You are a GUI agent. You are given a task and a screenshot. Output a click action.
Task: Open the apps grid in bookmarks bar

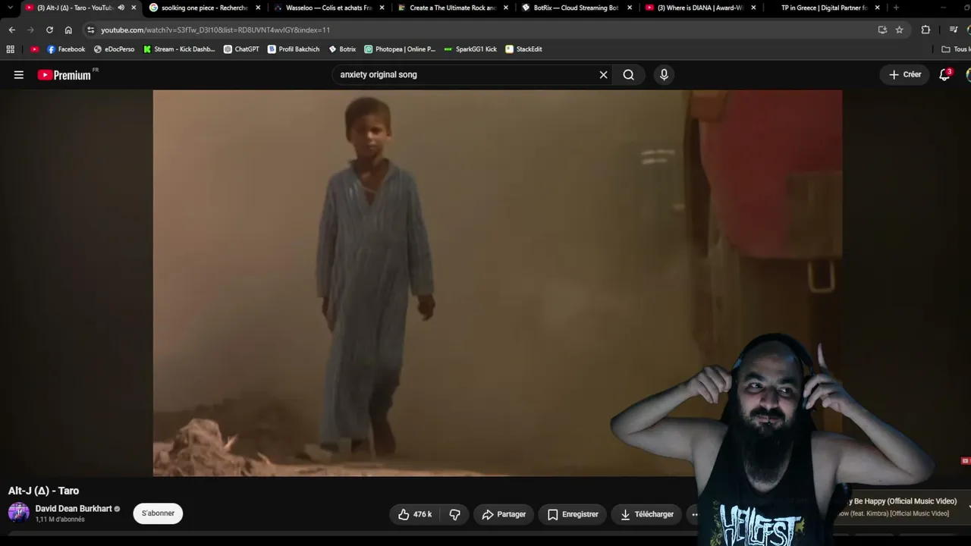11,49
